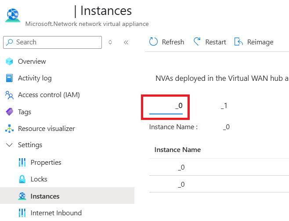Viewport: 289px width, 221px height.
Task: Click the Resource visualizer hierarchy icon
Action: pos(9,128)
